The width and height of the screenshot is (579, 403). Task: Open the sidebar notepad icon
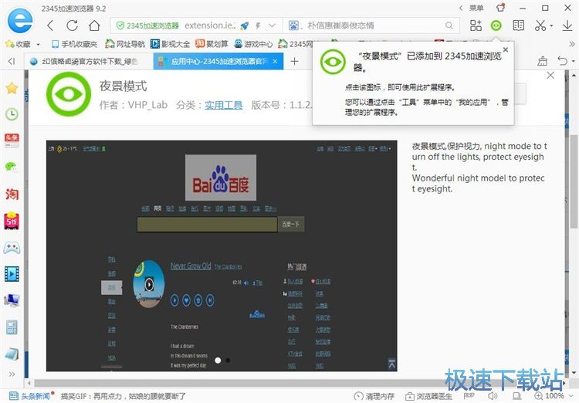tap(12, 354)
